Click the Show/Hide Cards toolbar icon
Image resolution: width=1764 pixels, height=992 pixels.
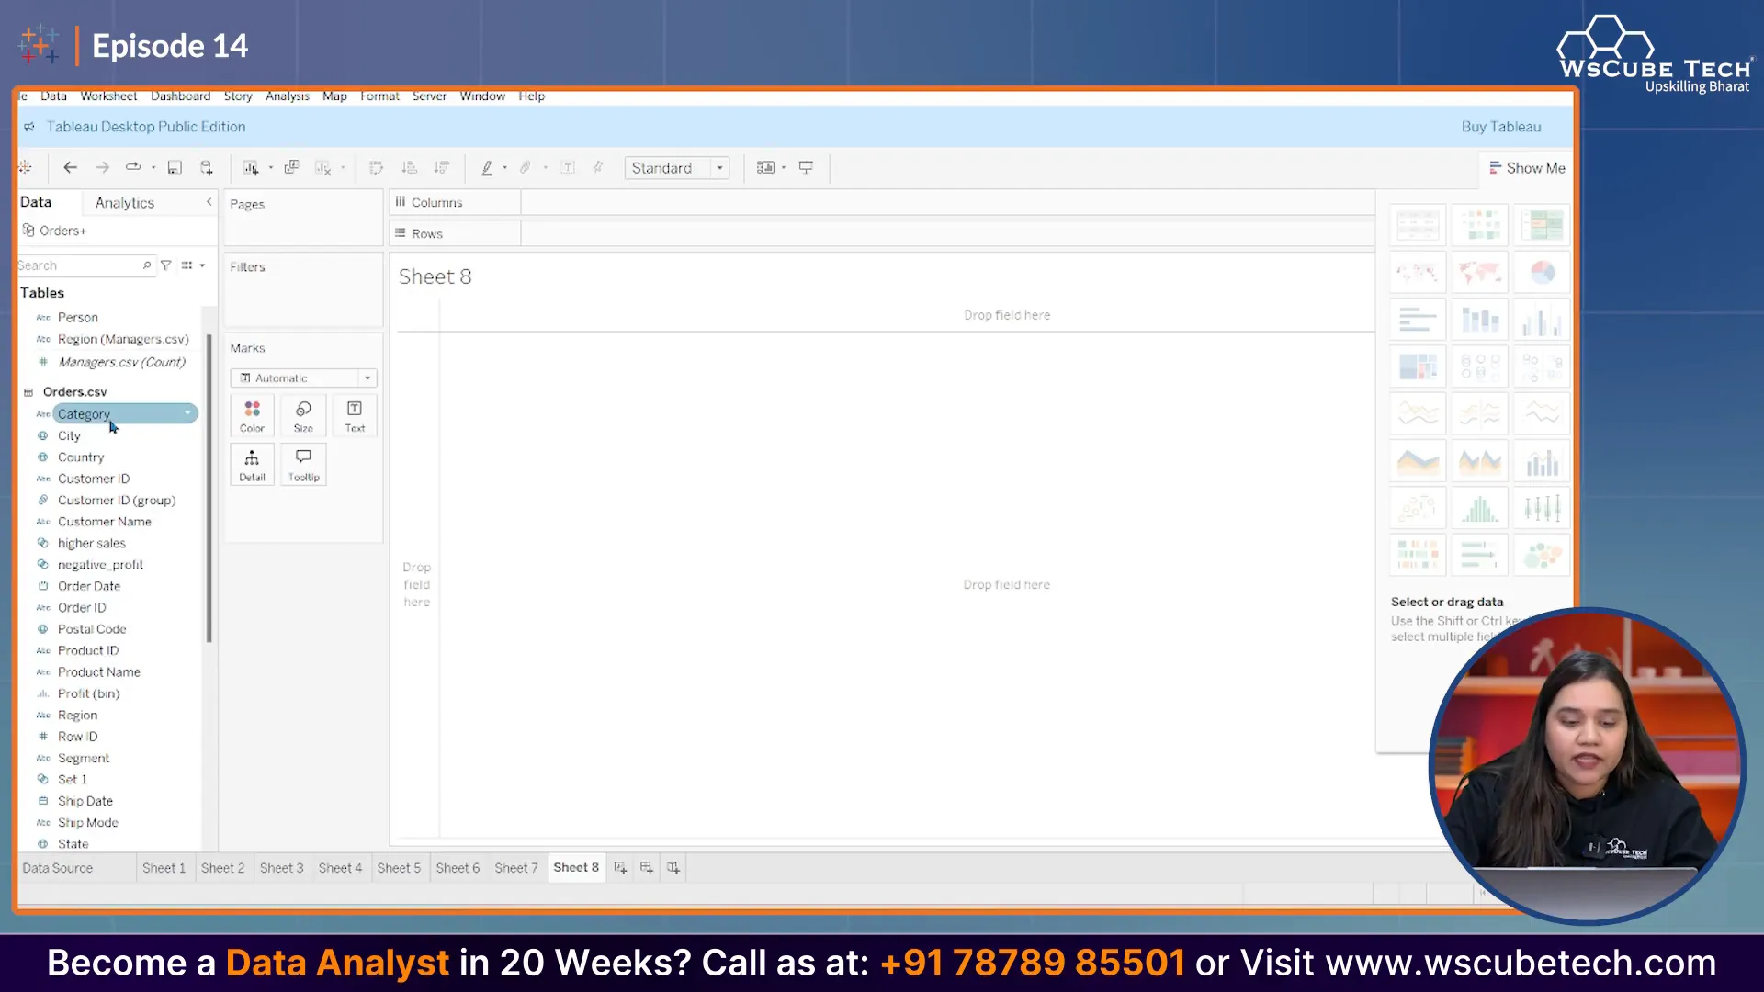pyautogui.click(x=765, y=167)
